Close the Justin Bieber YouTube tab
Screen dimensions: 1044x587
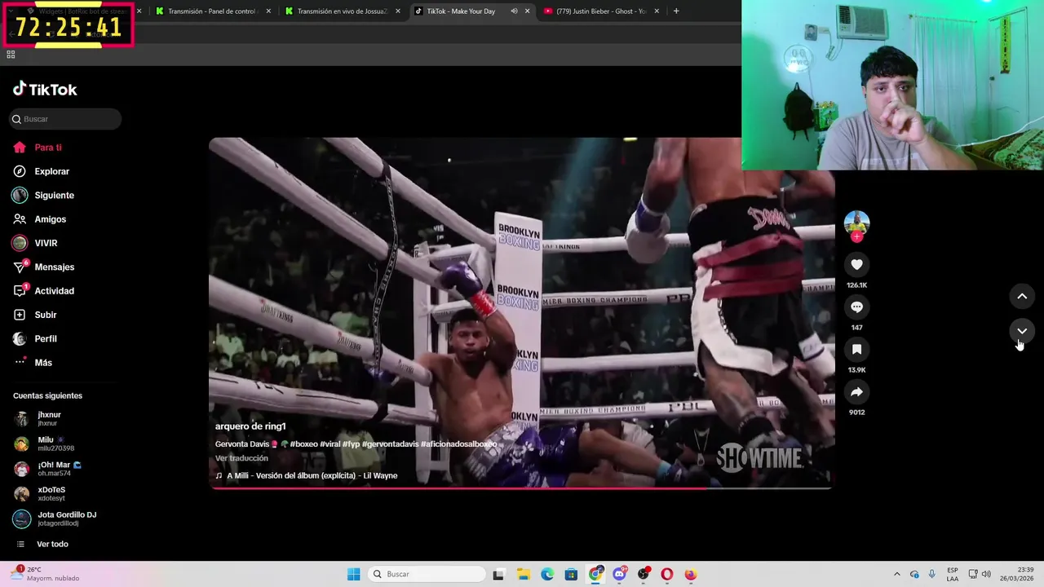(657, 11)
